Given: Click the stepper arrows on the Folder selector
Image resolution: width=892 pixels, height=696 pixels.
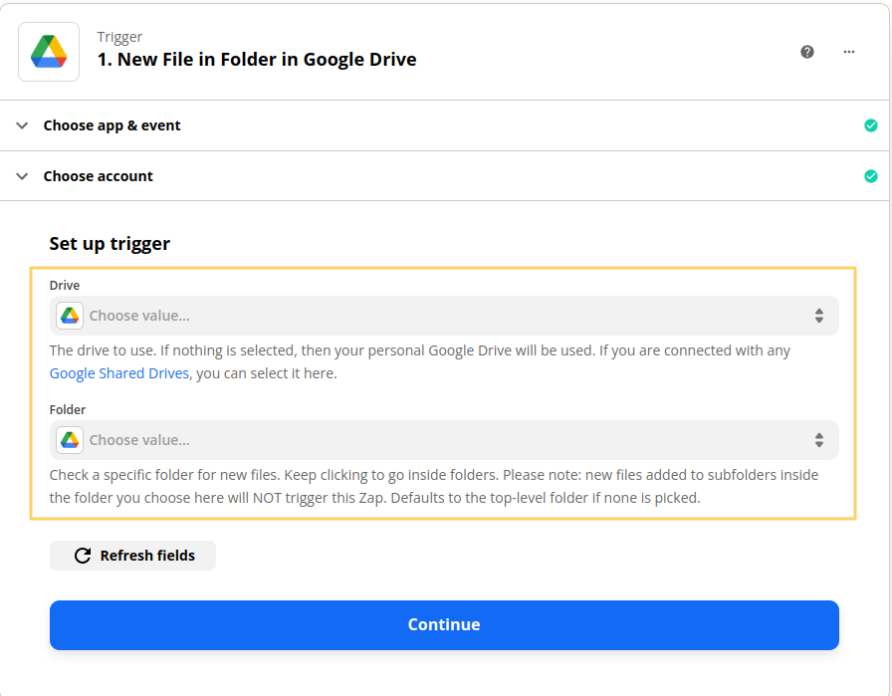Looking at the screenshot, I should pyautogui.click(x=819, y=439).
